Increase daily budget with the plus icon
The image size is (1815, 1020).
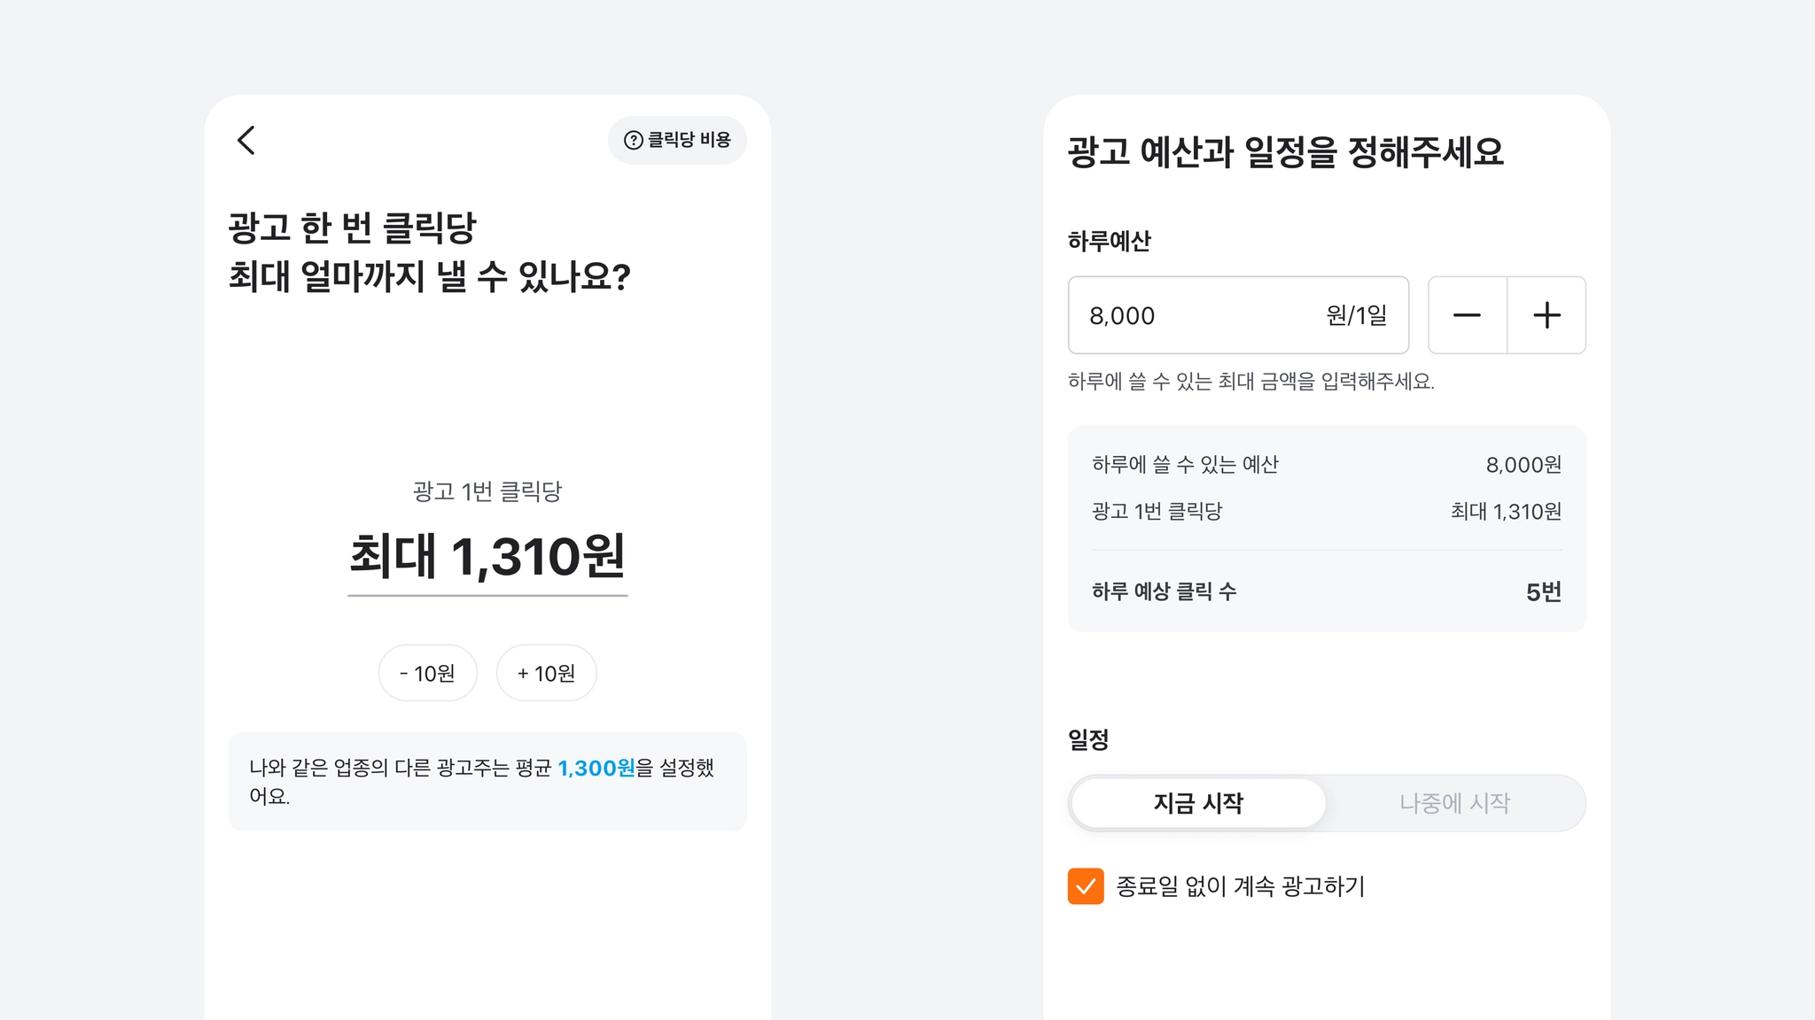(x=1546, y=315)
